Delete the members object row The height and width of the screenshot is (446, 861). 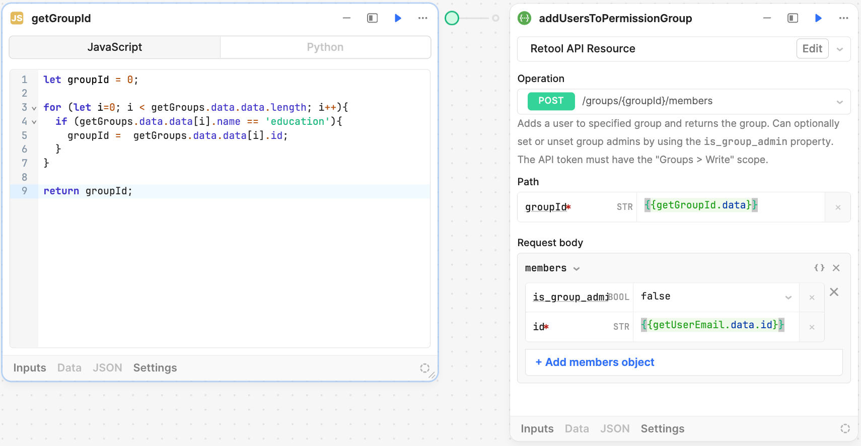pos(834,292)
